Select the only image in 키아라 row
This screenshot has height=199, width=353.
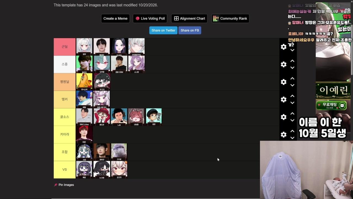[84, 134]
